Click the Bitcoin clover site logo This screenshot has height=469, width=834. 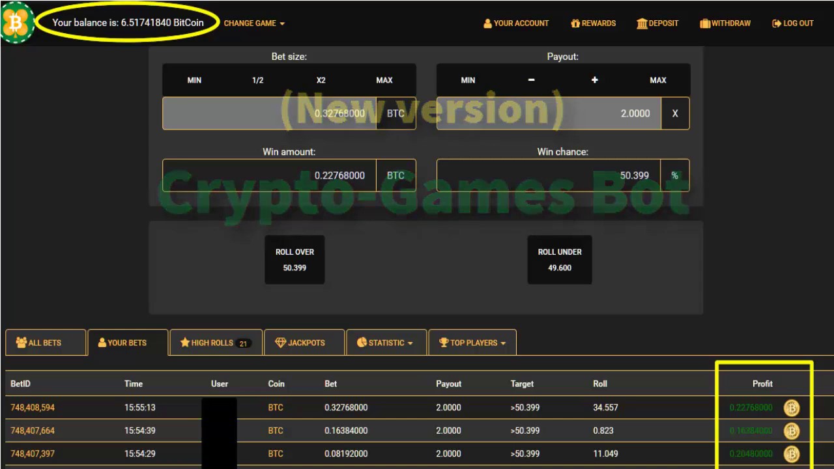point(16,23)
